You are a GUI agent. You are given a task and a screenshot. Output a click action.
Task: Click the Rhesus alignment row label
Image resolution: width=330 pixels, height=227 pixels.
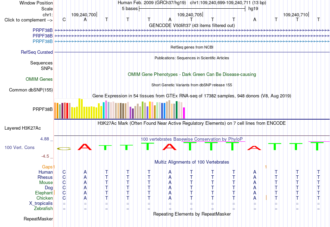[45, 177]
